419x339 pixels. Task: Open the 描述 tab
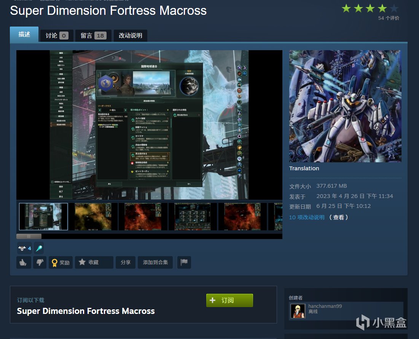coord(24,35)
